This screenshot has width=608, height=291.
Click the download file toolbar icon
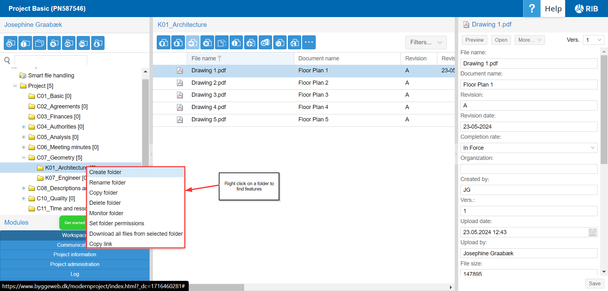(x=178, y=43)
